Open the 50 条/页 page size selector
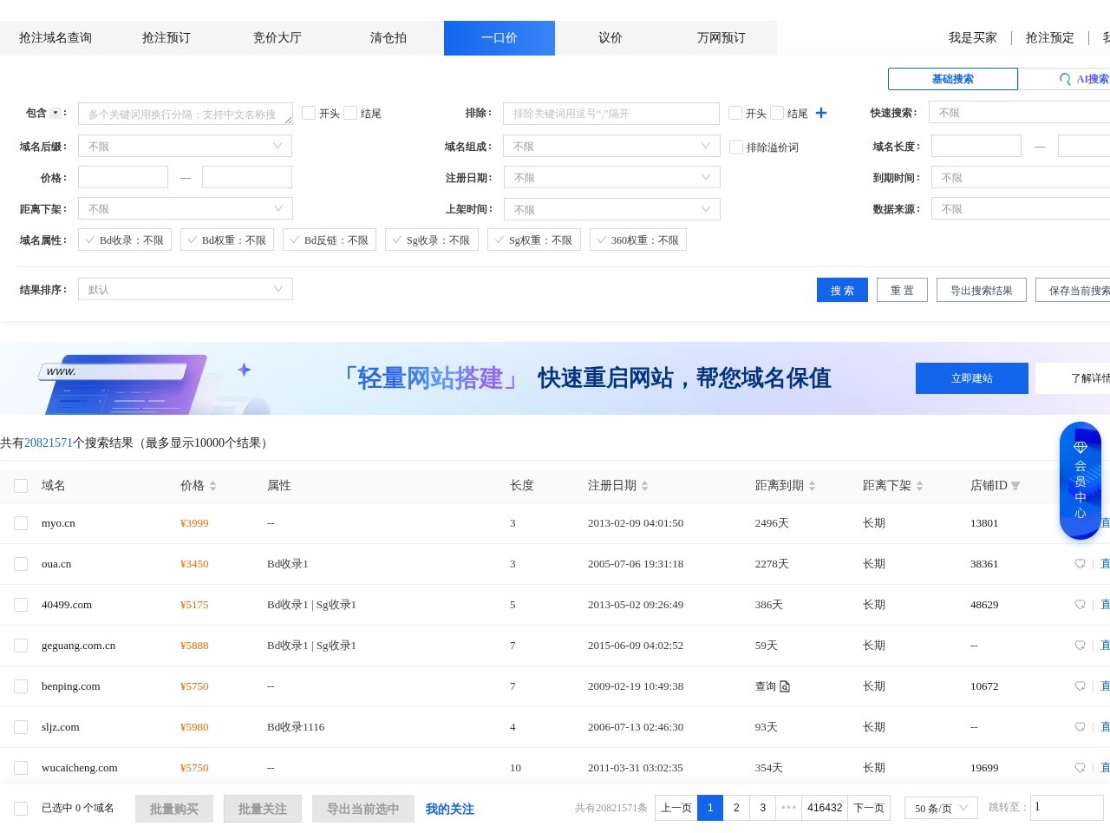Image resolution: width=1110 pixels, height=833 pixels. (940, 808)
